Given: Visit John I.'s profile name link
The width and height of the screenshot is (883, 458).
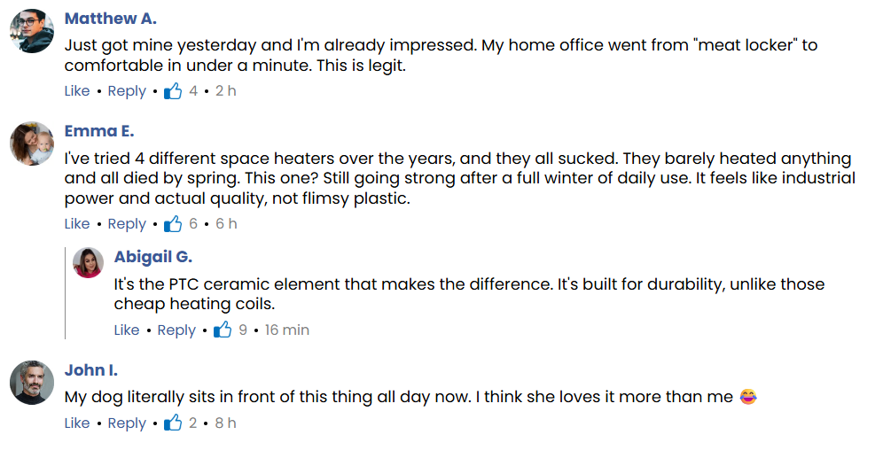Looking at the screenshot, I should [91, 370].
